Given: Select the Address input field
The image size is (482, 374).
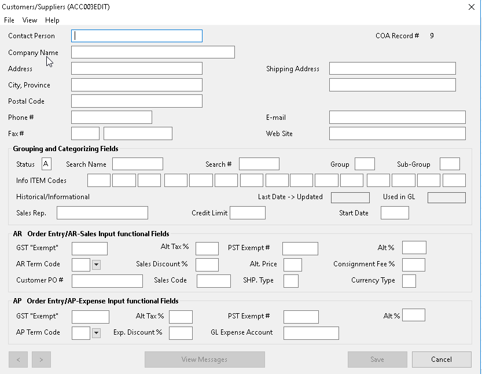Looking at the screenshot, I should [137, 68].
